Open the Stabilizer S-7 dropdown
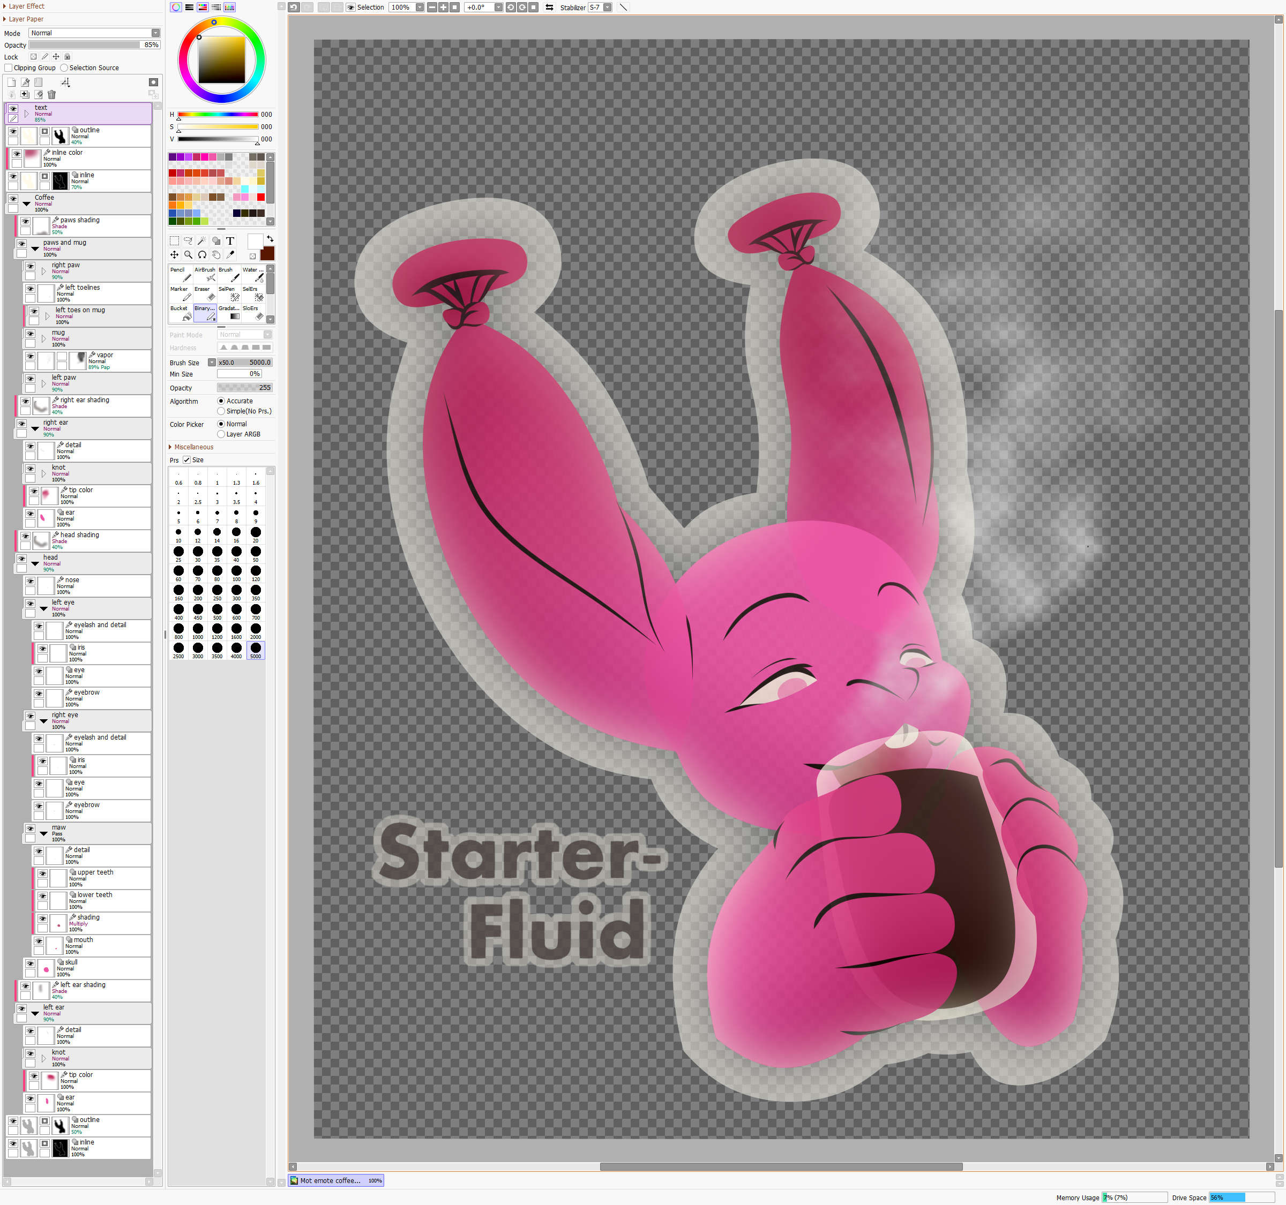This screenshot has width=1286, height=1205. click(608, 7)
